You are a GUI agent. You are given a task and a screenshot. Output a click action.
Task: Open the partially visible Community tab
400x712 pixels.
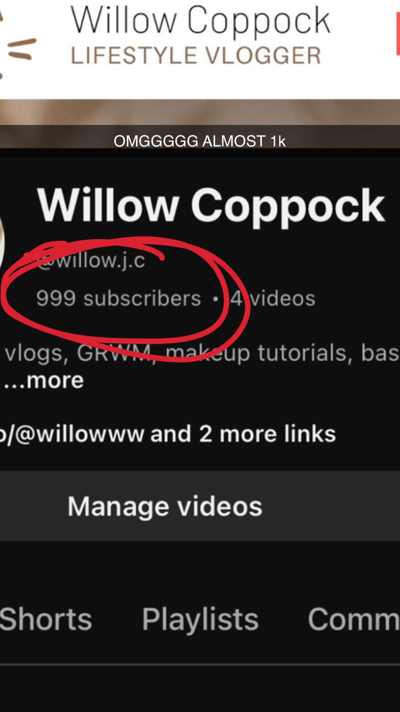coord(354,619)
